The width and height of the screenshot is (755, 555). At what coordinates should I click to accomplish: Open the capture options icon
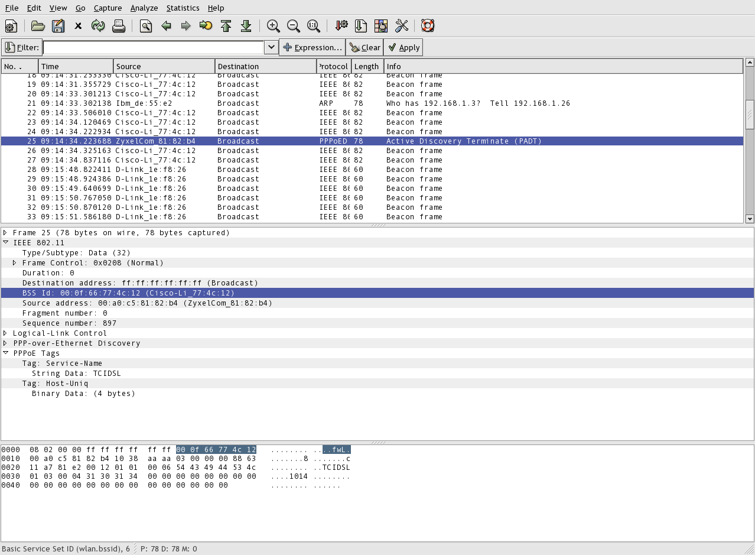pyautogui.click(x=11, y=26)
